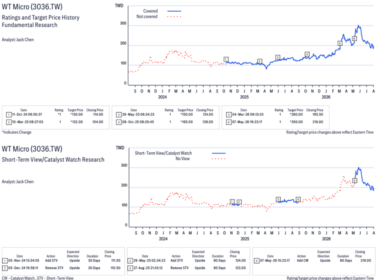Click the 'CW - Catalyst Watch, STV - Short-Term View' footnote
The width and height of the screenshot is (376, 280).
tap(38, 278)
